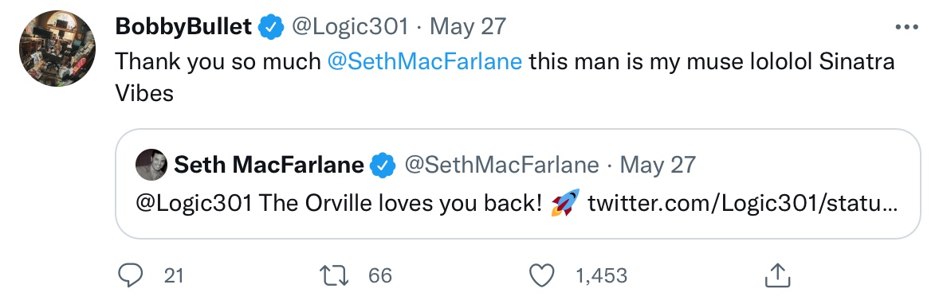Click the 21 replies count
Viewport: 947px width, 304px height.
(x=174, y=276)
